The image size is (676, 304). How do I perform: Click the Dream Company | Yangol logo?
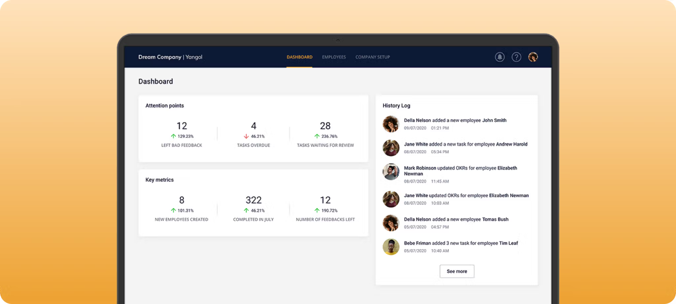pos(170,57)
